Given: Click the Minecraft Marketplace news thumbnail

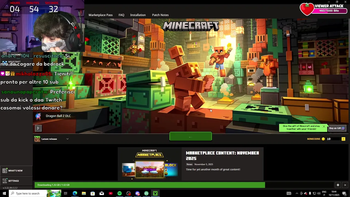Looking at the screenshot, I should [150, 164].
